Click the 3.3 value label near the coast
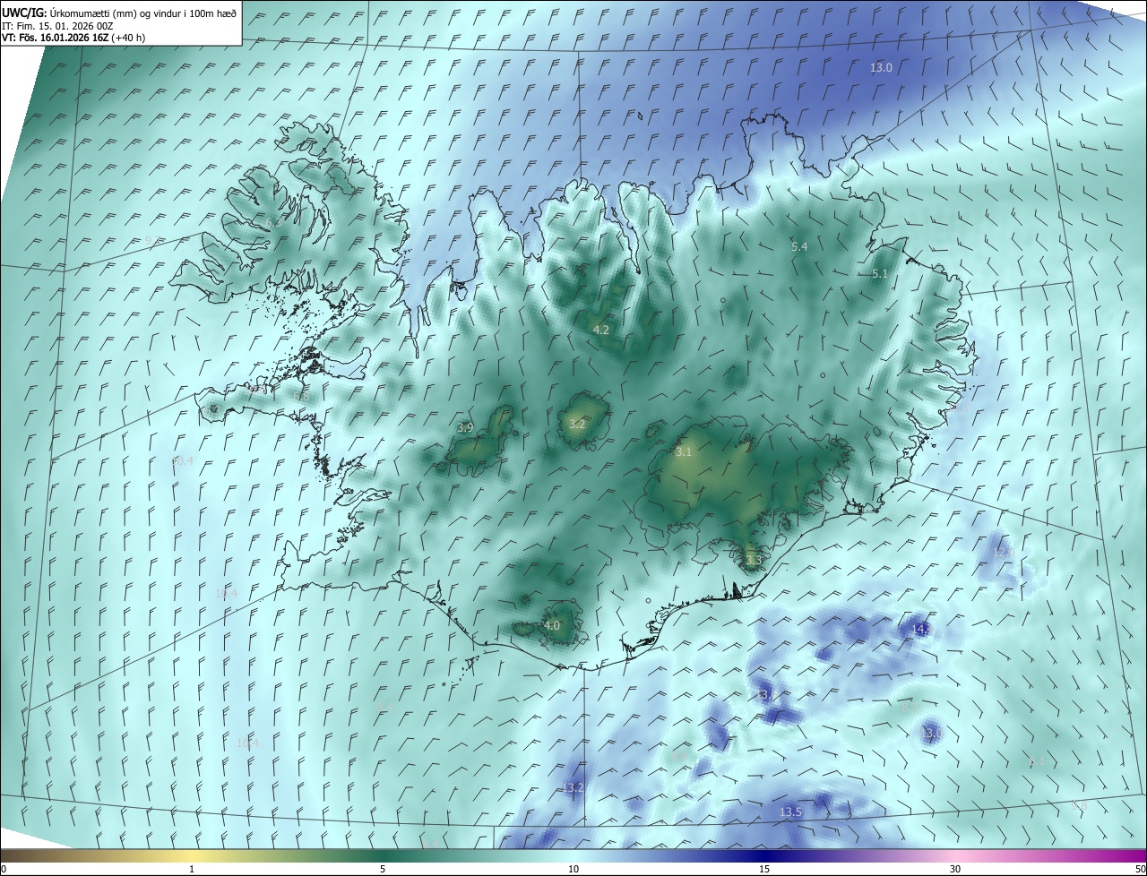Viewport: 1147px width, 876px height. (x=753, y=560)
